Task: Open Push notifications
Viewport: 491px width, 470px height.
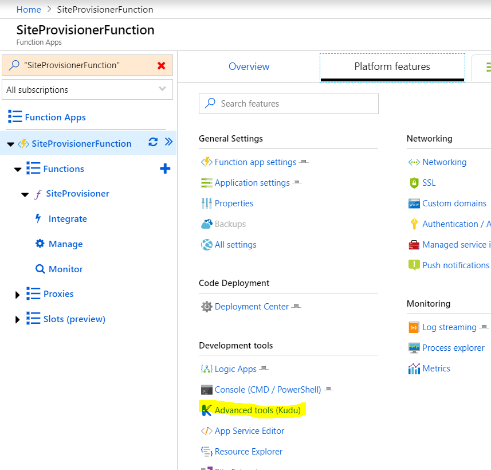Action: tap(455, 265)
